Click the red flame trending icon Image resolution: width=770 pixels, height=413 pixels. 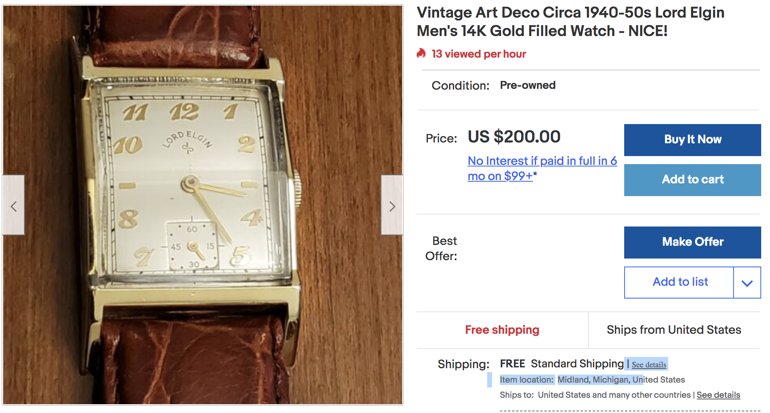click(421, 53)
